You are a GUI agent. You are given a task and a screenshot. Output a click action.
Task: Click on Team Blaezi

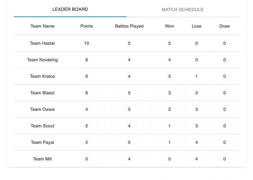(42, 93)
